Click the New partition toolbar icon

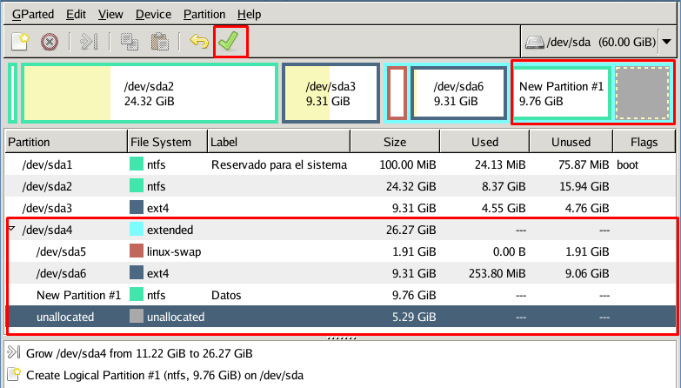19,42
